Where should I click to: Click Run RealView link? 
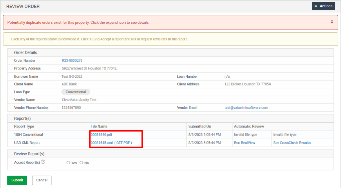[244, 143]
